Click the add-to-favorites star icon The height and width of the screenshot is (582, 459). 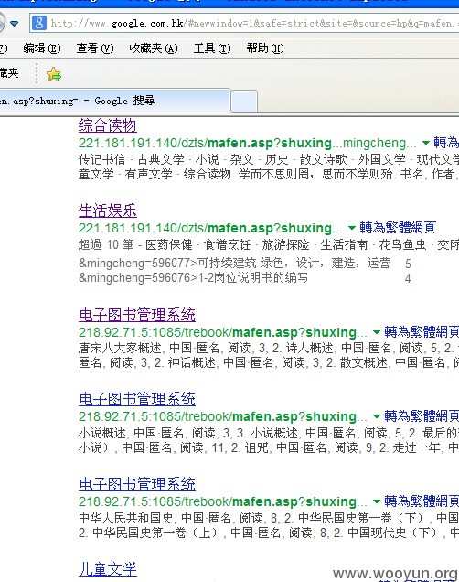54,74
